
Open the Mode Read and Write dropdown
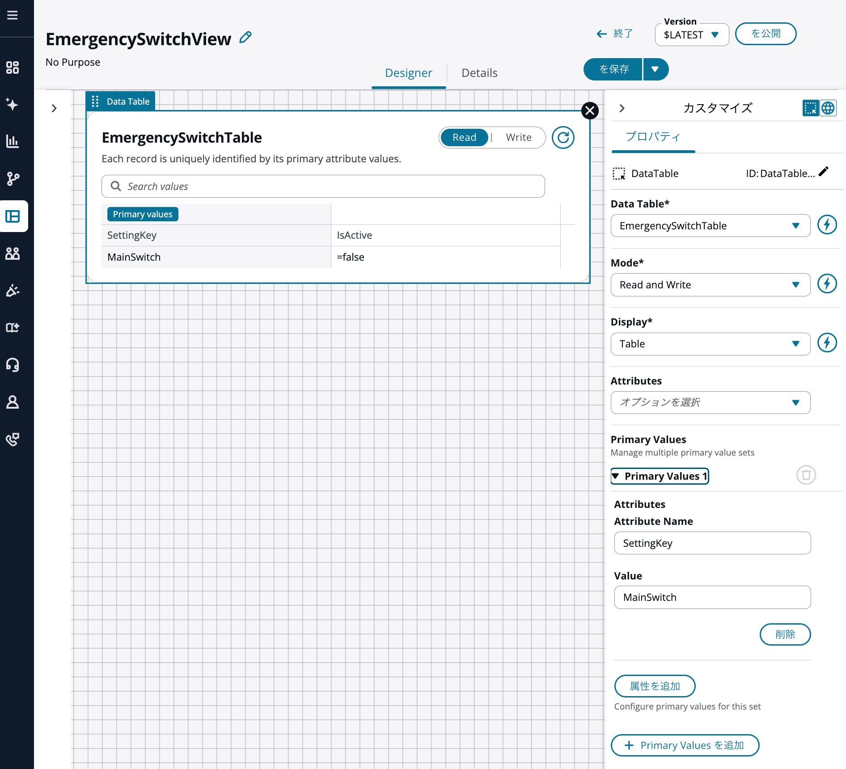[x=711, y=285]
